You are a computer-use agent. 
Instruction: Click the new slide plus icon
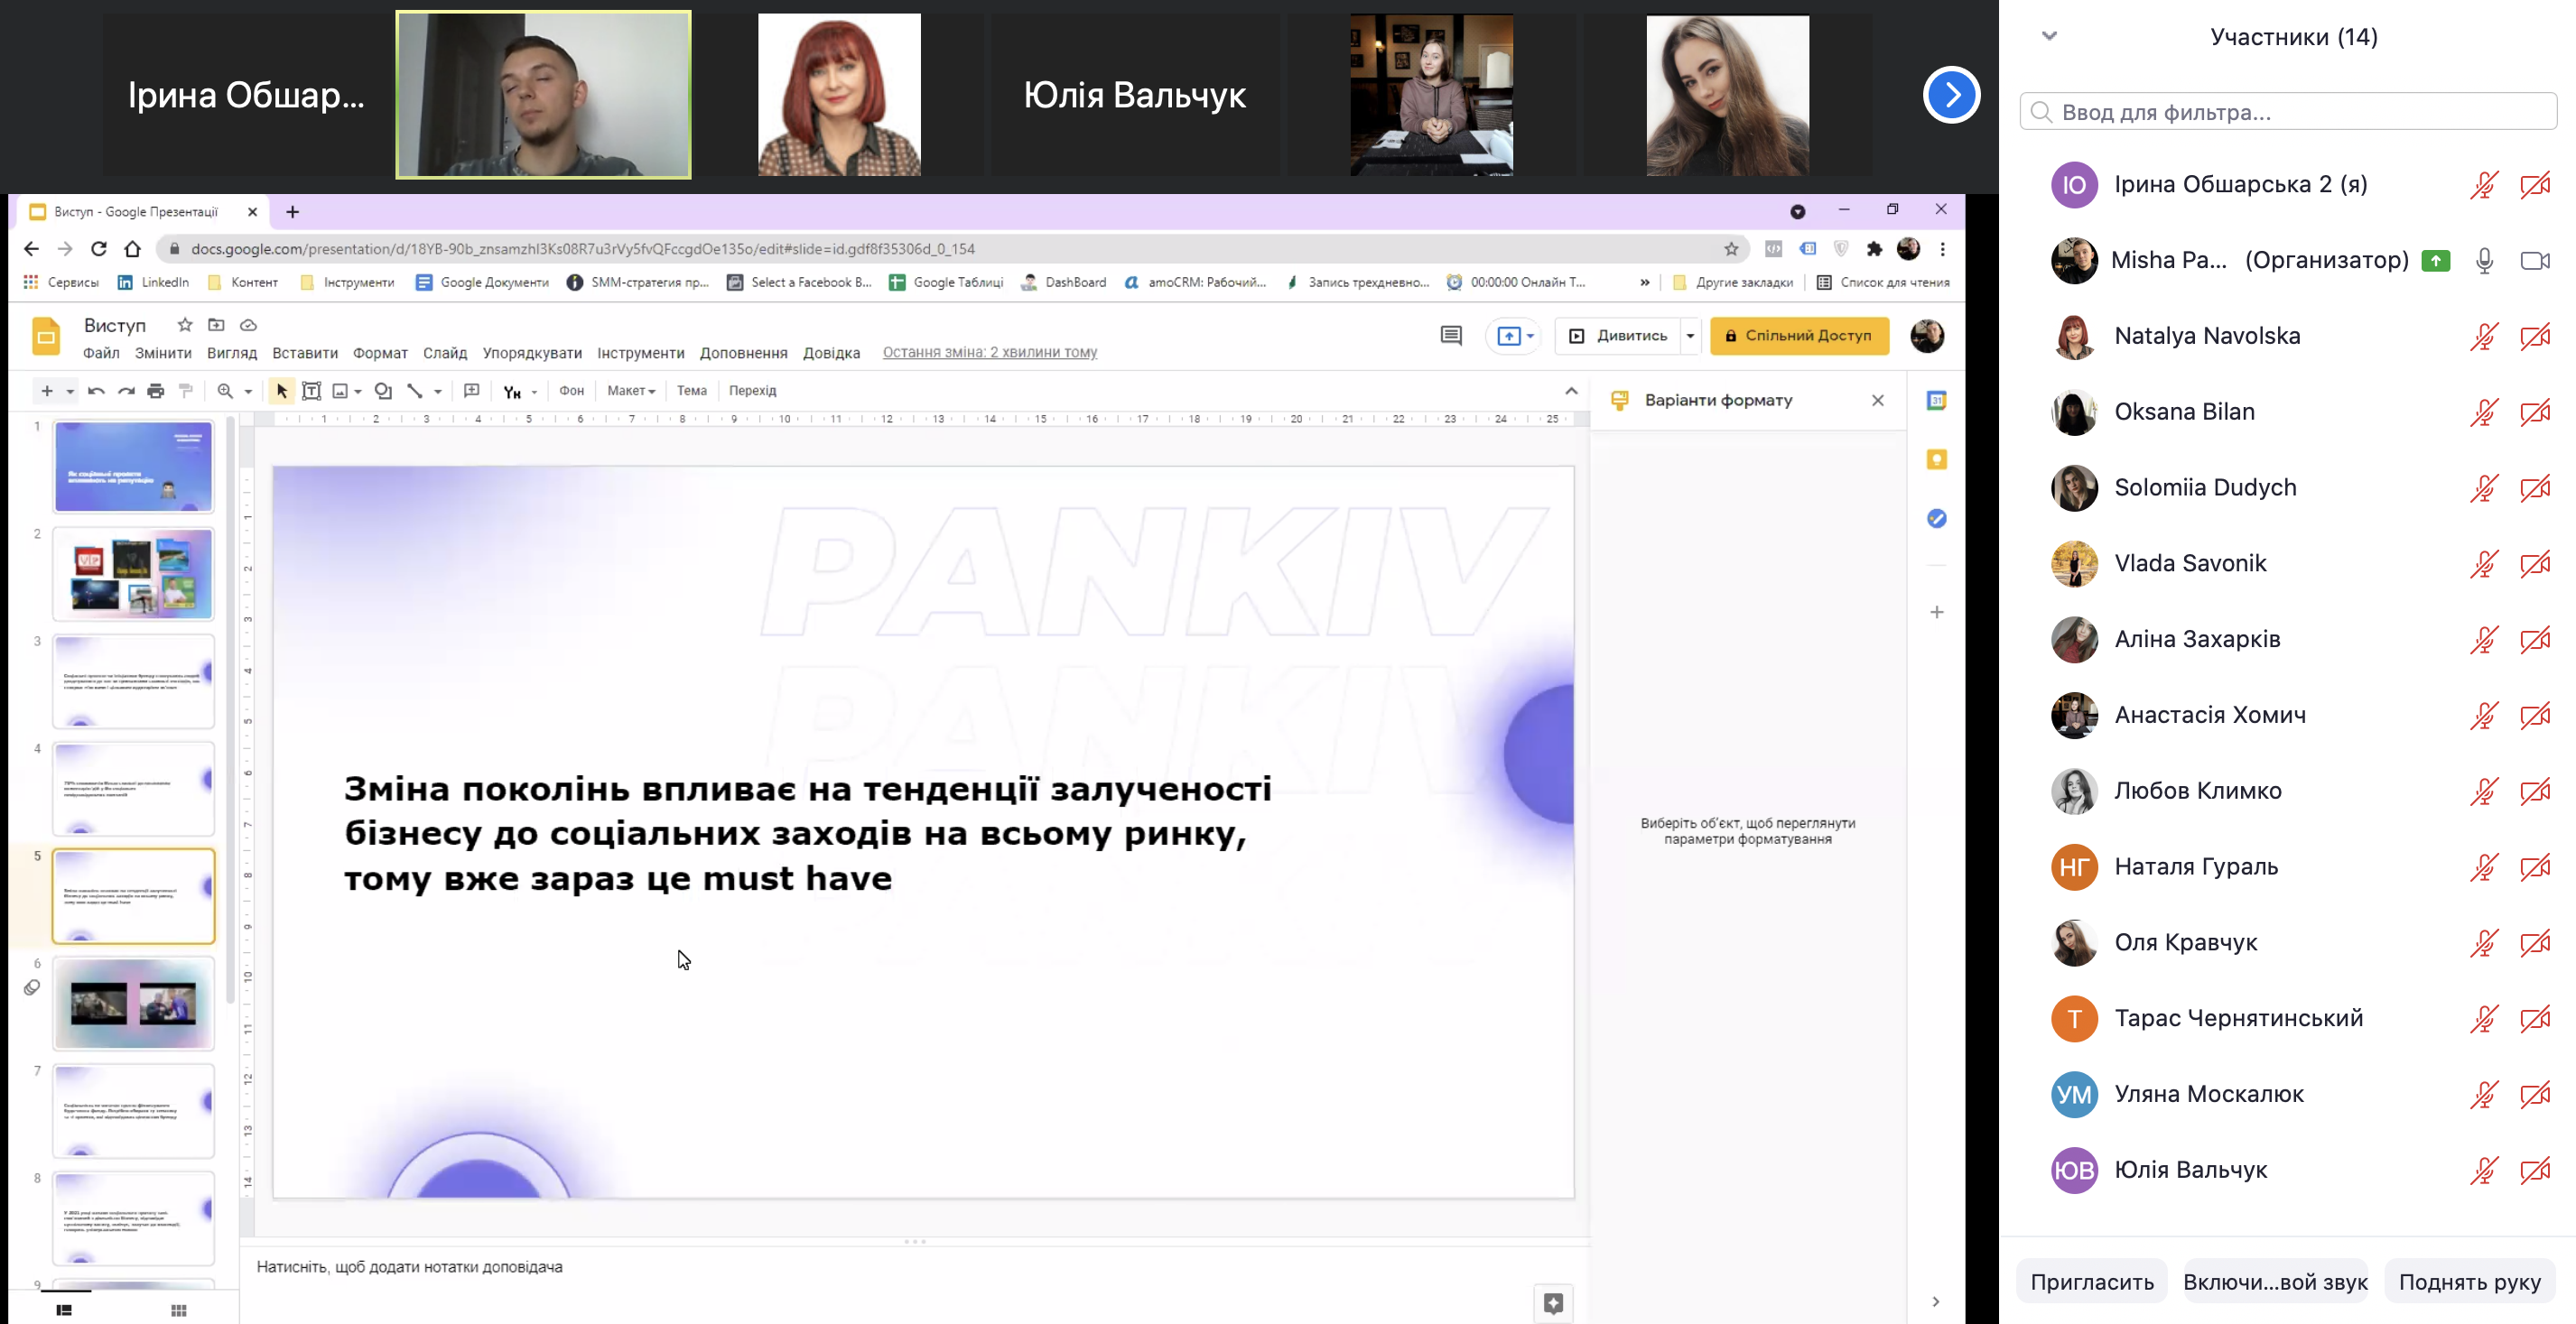coord(46,391)
